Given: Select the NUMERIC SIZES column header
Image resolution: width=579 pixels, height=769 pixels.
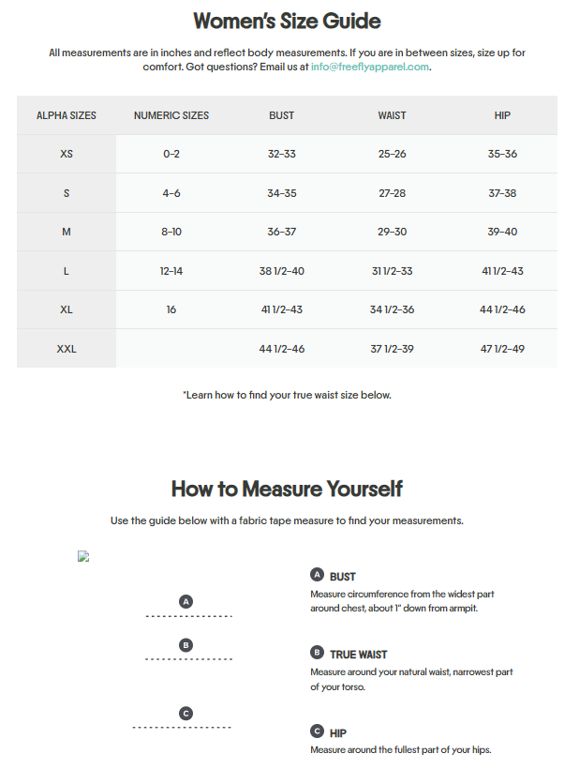Looking at the screenshot, I should tap(171, 115).
